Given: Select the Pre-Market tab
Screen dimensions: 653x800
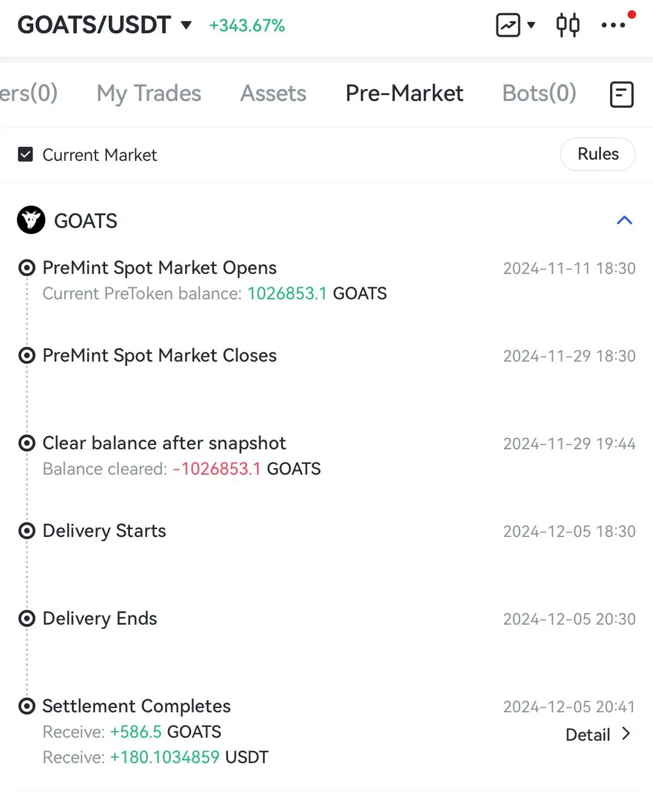Looking at the screenshot, I should [x=404, y=93].
